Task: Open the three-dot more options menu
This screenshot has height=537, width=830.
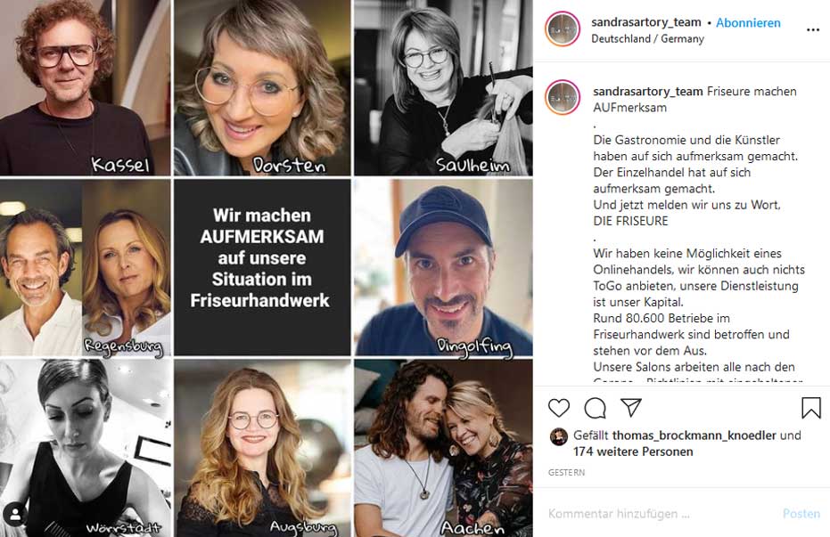Action: (812, 29)
